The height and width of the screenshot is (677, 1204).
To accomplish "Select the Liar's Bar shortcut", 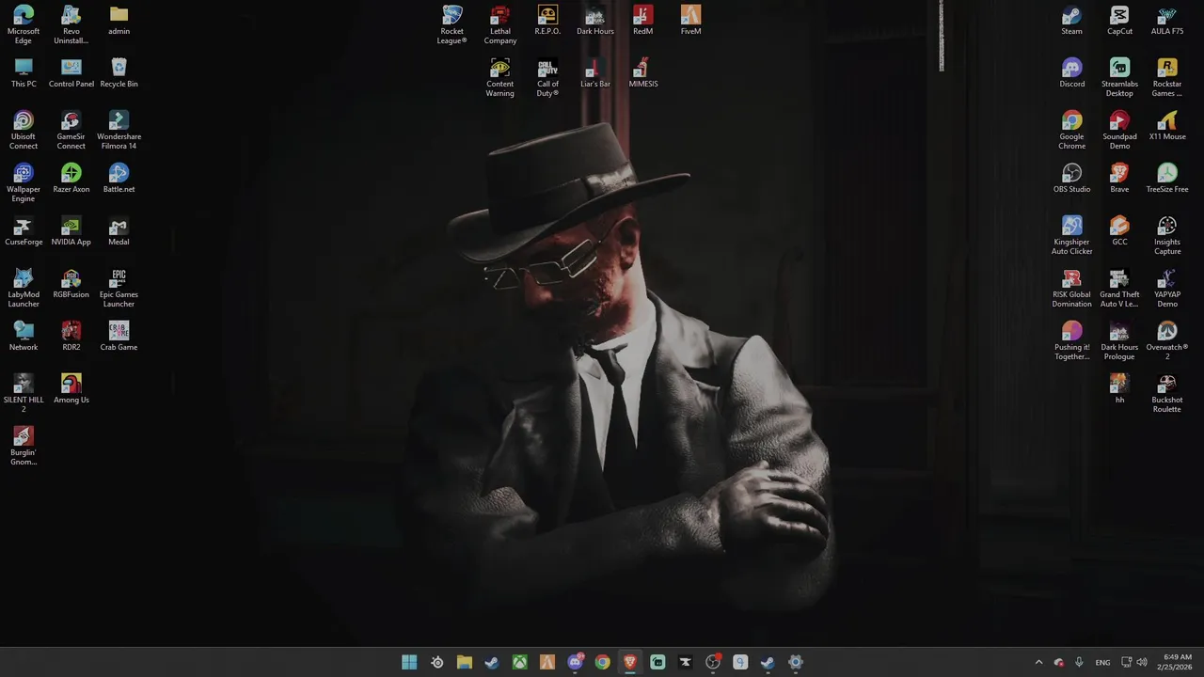I will 595,72.
